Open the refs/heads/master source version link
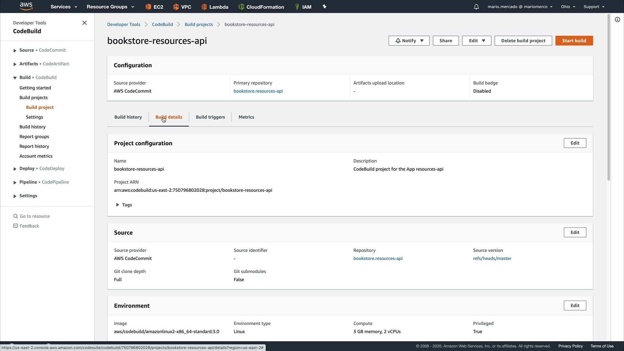624x351 pixels. (492, 258)
